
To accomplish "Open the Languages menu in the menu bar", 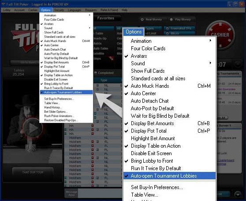I will (x=75, y=10).
